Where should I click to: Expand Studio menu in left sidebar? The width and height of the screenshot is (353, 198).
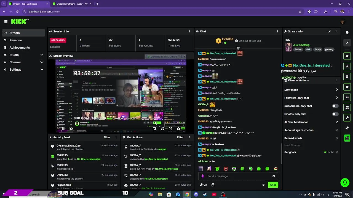42,55
